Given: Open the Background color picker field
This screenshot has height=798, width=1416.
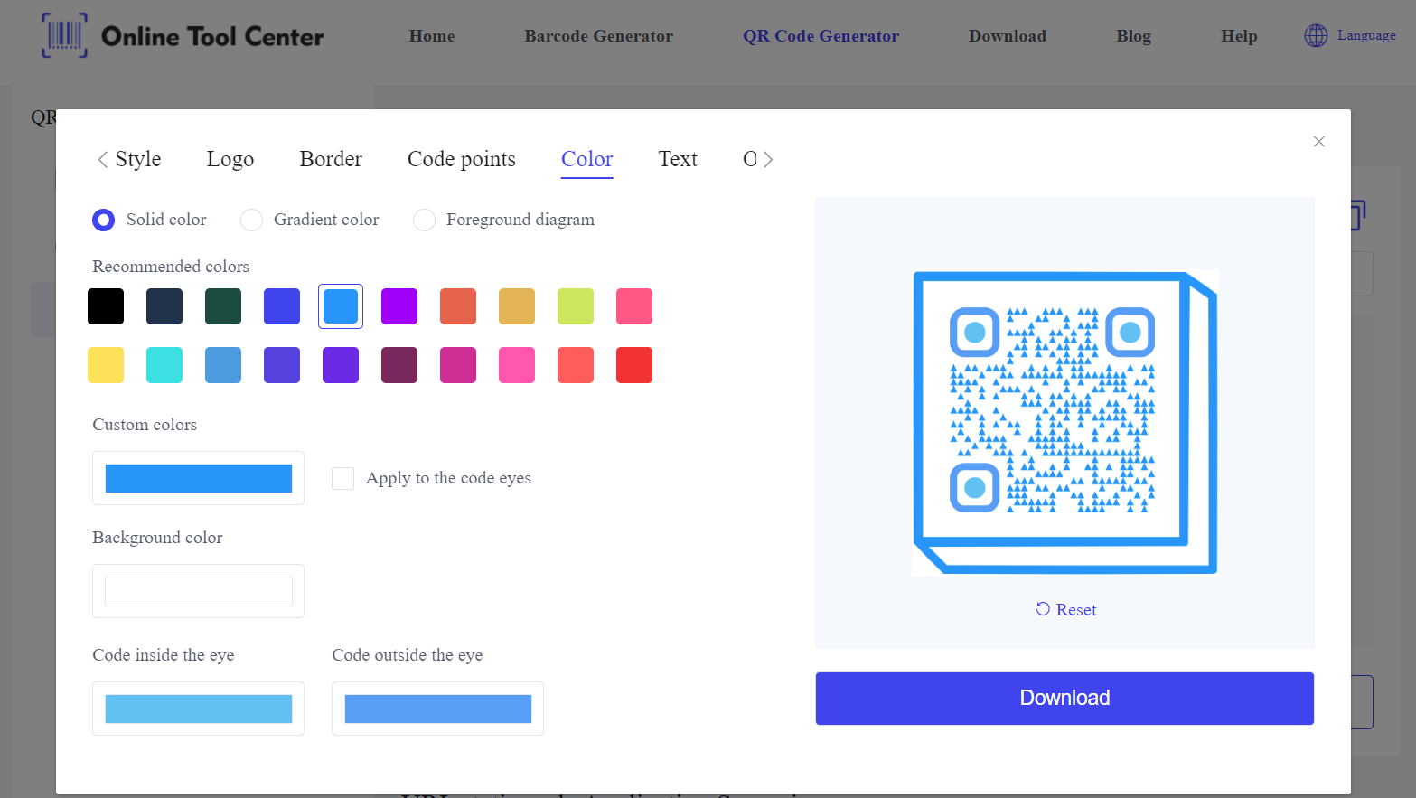Looking at the screenshot, I should click(x=199, y=591).
